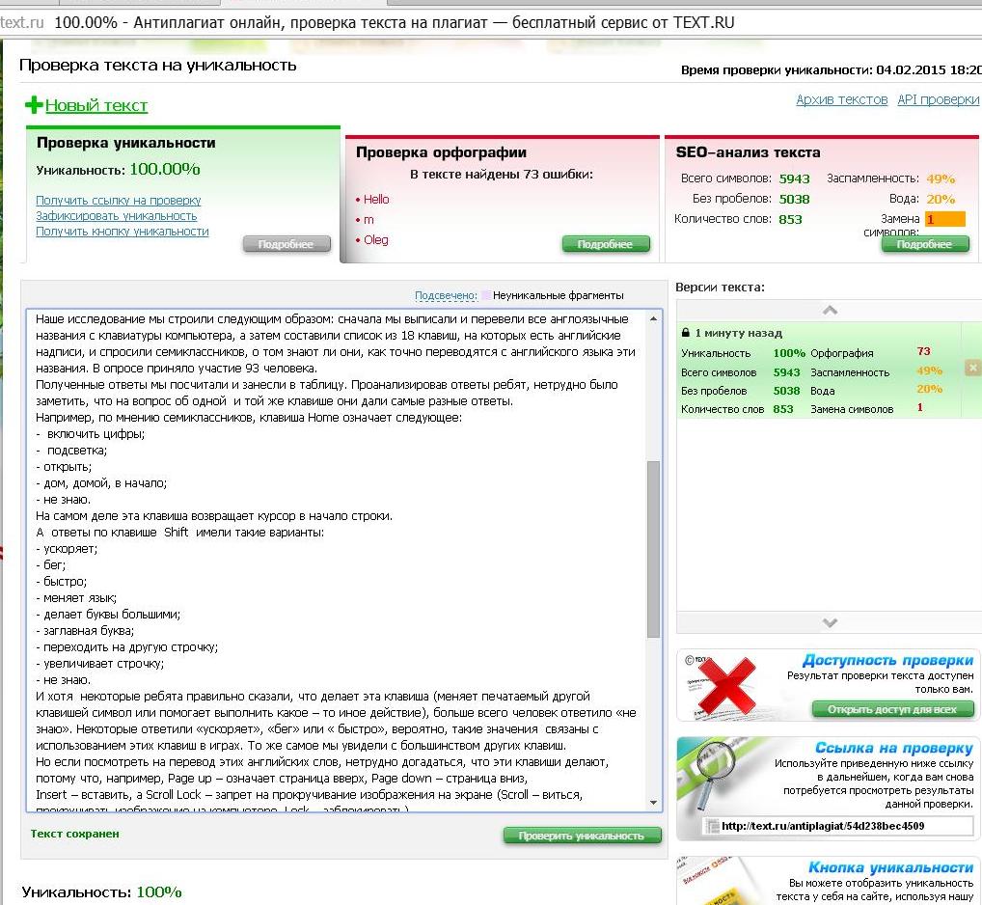Click Подробнее in Проверка орфографии panel

coord(606,244)
